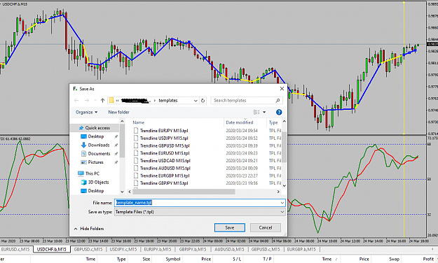Click the Search templates field
Viewport: 438px width, 263px height.
243,101
